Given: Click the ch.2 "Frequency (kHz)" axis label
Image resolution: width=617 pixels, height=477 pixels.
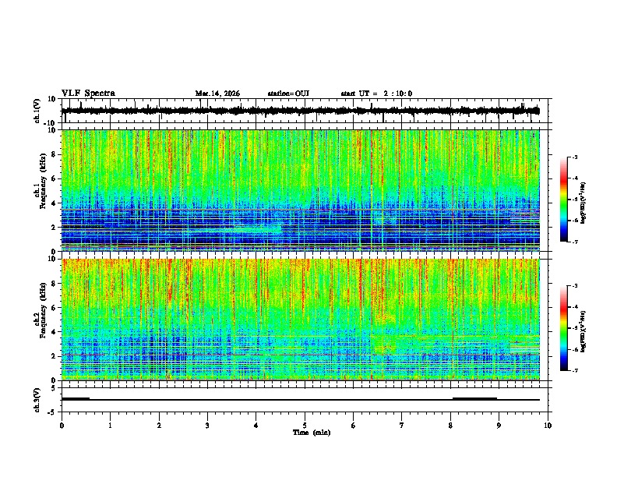Looking at the screenshot, I should (42, 310).
